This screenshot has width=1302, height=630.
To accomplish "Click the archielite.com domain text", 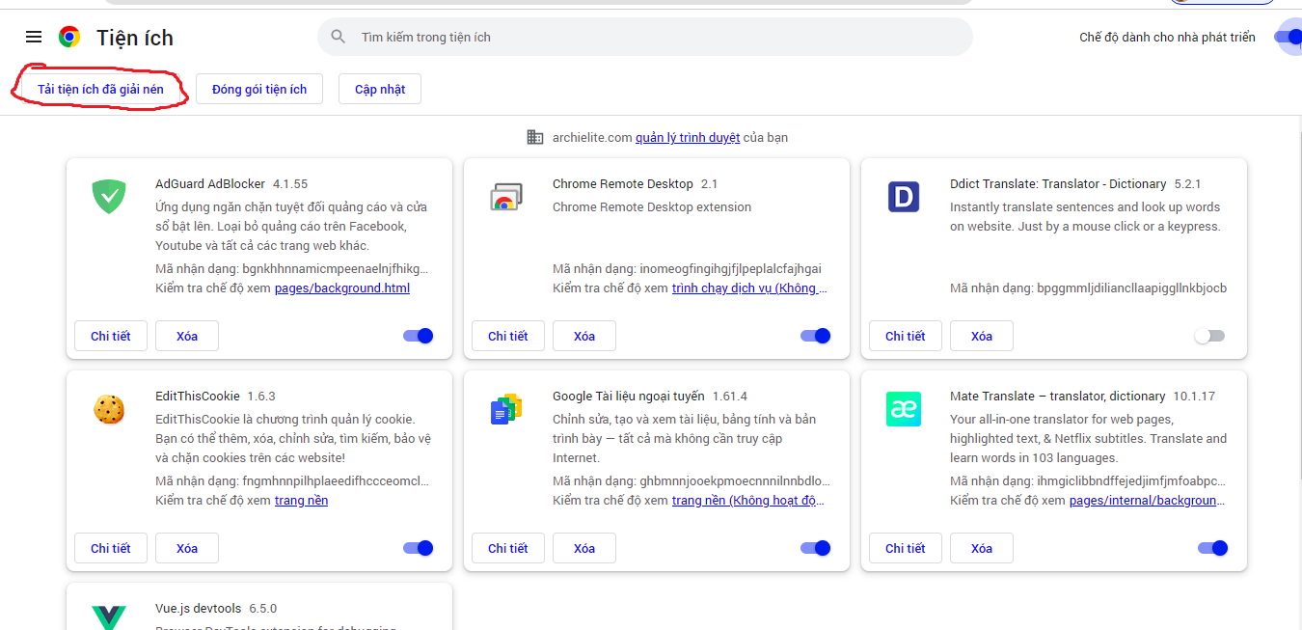I will tap(592, 137).
